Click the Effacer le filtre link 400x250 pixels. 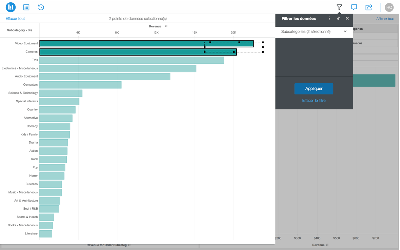[314, 100]
